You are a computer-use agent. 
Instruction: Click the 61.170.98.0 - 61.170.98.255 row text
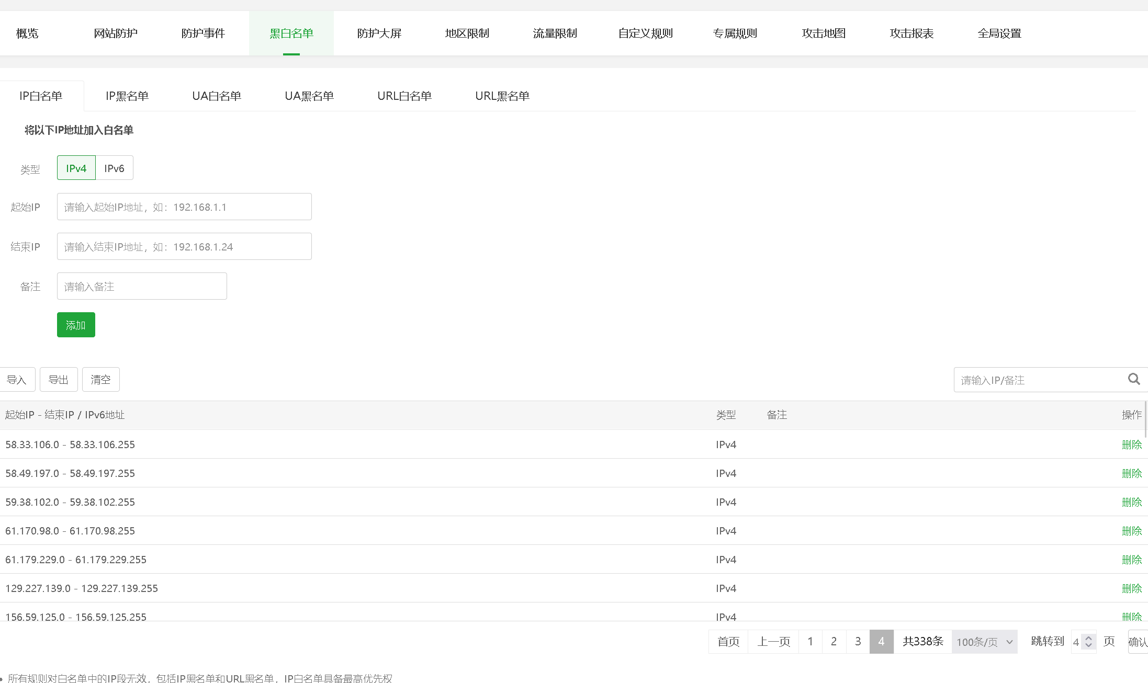pyautogui.click(x=70, y=531)
